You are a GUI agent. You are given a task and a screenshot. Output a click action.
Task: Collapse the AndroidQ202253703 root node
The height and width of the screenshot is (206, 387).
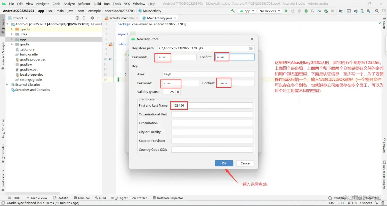tap(7, 24)
